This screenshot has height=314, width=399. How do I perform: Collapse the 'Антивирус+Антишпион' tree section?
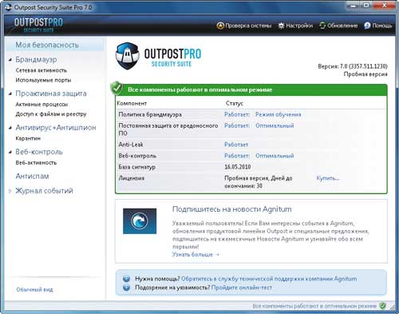click(x=10, y=128)
